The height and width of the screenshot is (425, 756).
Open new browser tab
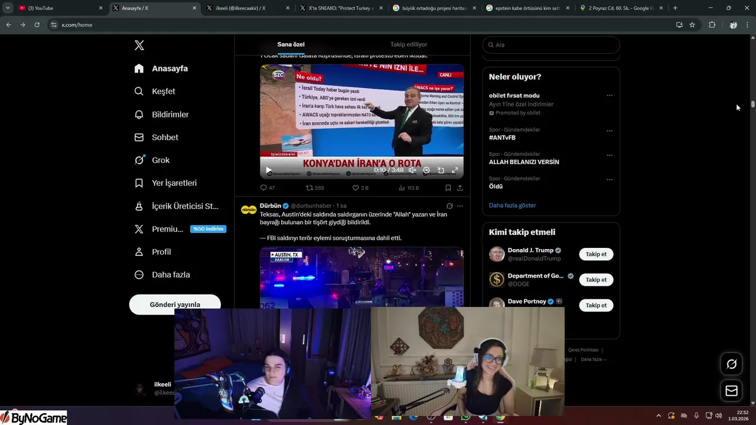[675, 8]
